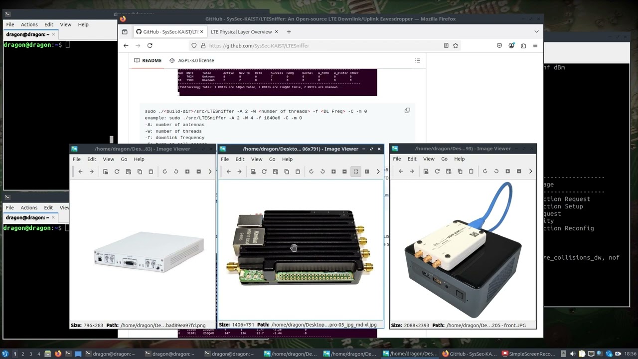
Task: Open the README outline list icon
Action: point(418,60)
